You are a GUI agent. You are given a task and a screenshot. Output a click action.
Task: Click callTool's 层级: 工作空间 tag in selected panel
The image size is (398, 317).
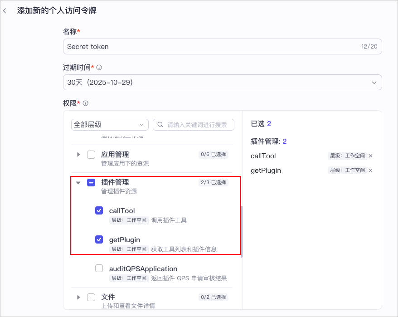tap(347, 156)
